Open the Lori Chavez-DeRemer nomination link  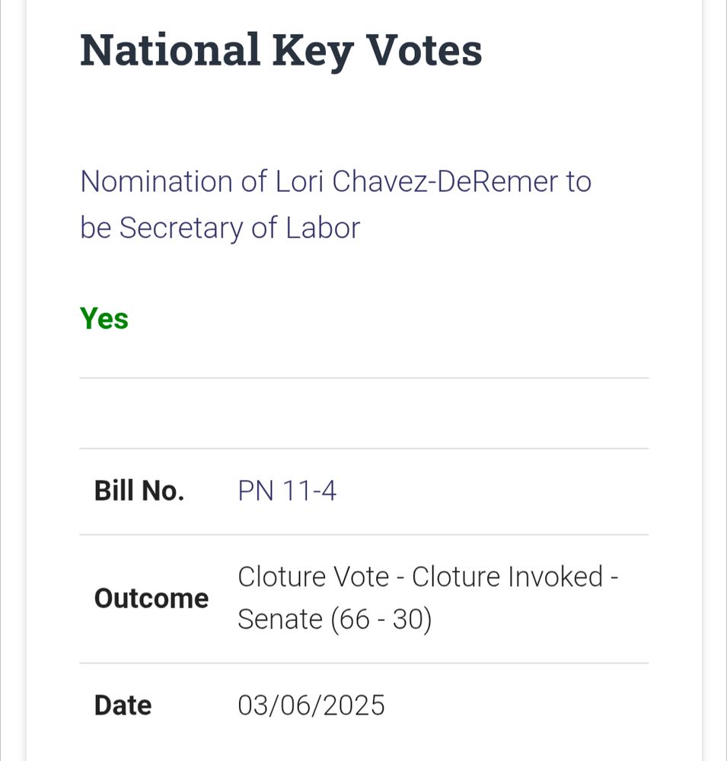336,204
